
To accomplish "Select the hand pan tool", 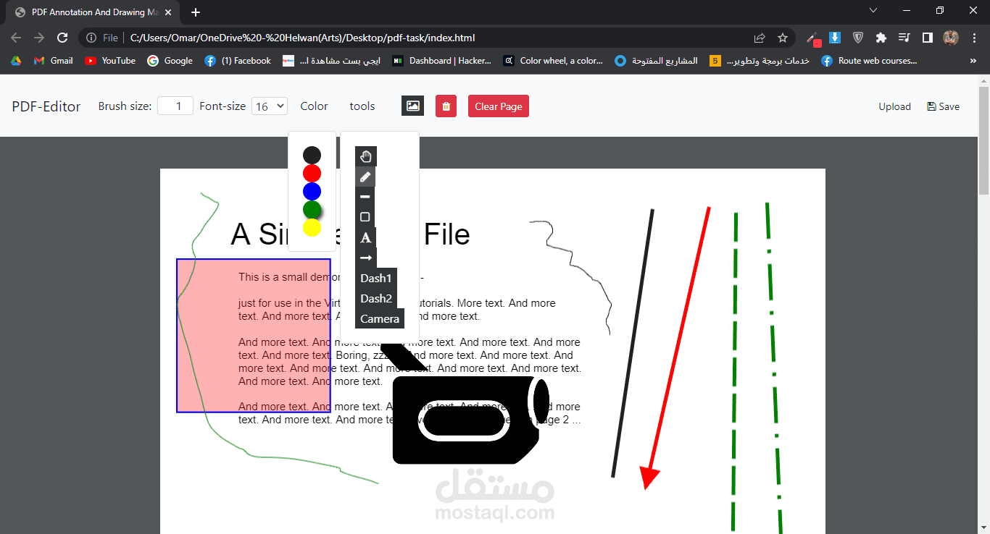I will [x=365, y=156].
